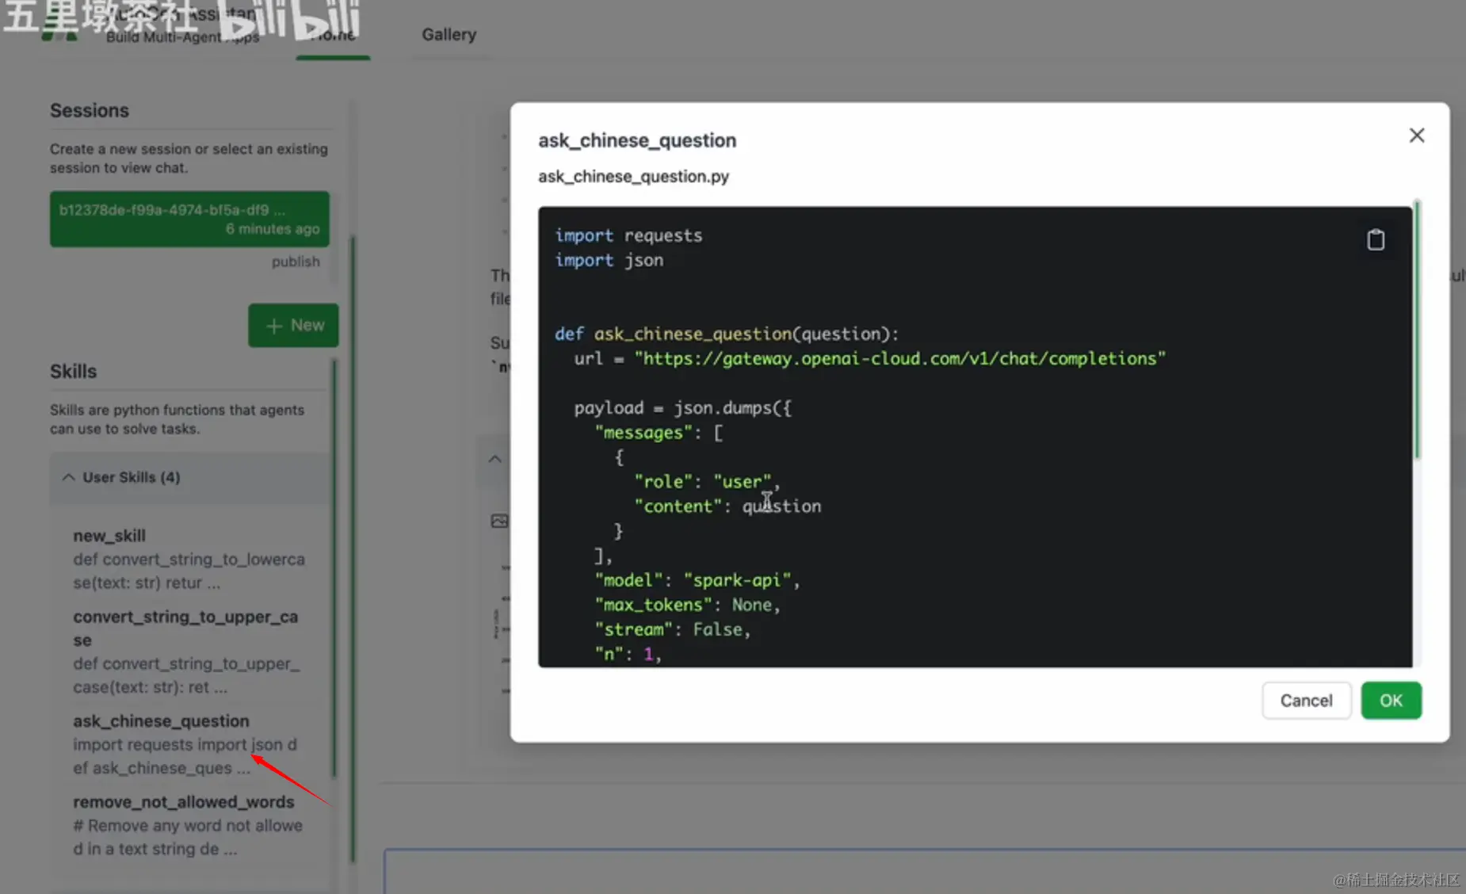Click the Sessions heading in the sidebar
The width and height of the screenshot is (1466, 894).
pyautogui.click(x=90, y=110)
